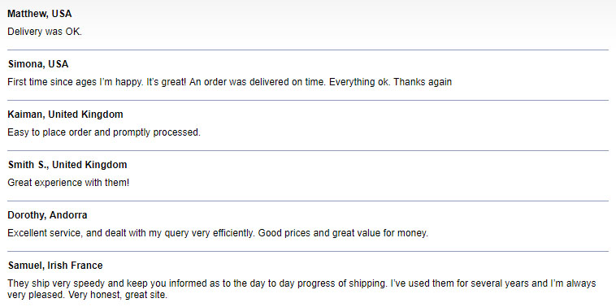The image size is (616, 307).
Task: Click 'Easy to place order' review text
Action: tap(104, 132)
